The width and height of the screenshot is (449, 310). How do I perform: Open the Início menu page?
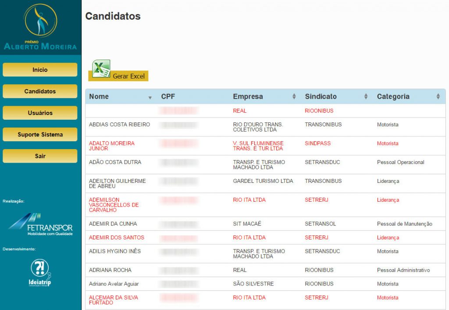point(40,70)
